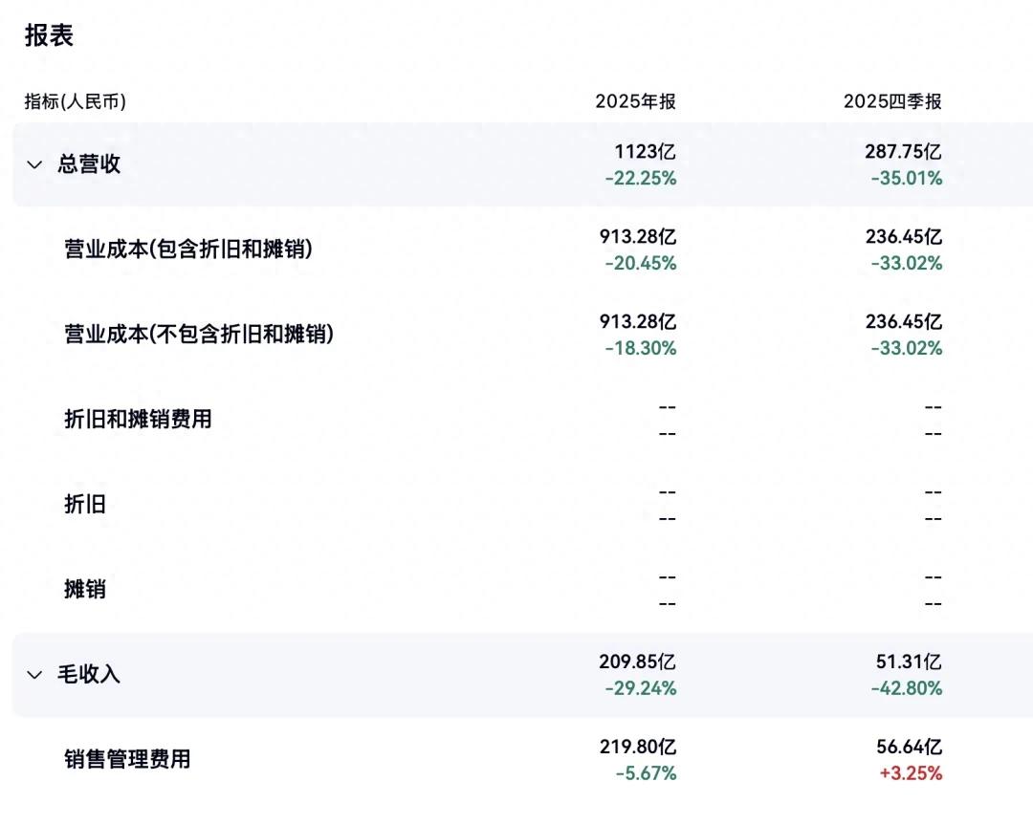Viewport: 1033px width, 825px height.
Task: Select 营业成本(包含折旧和摊销) row label
Action: (188, 250)
